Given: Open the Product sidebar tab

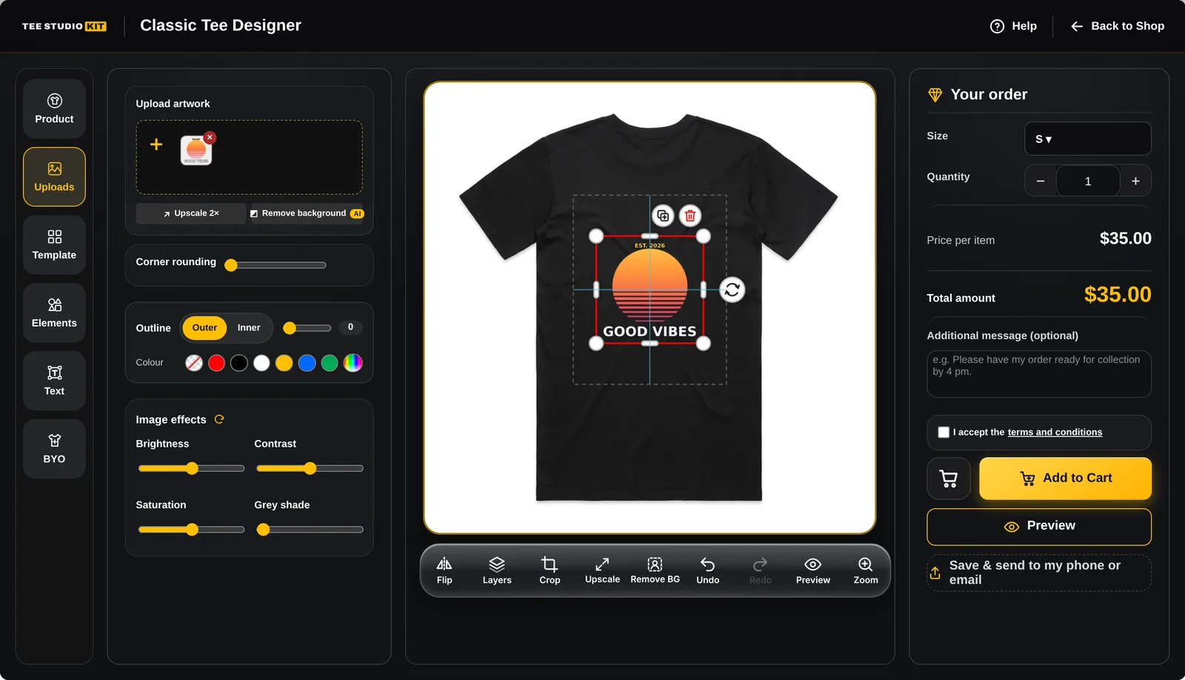Looking at the screenshot, I should coord(54,109).
